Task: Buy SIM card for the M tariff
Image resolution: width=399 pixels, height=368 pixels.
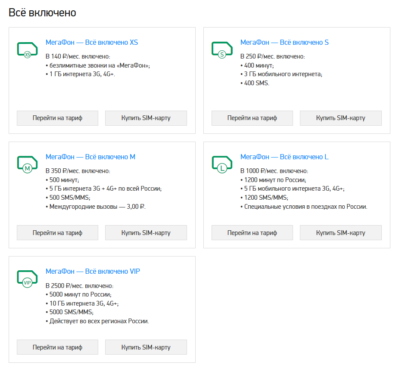Action: 146,232
